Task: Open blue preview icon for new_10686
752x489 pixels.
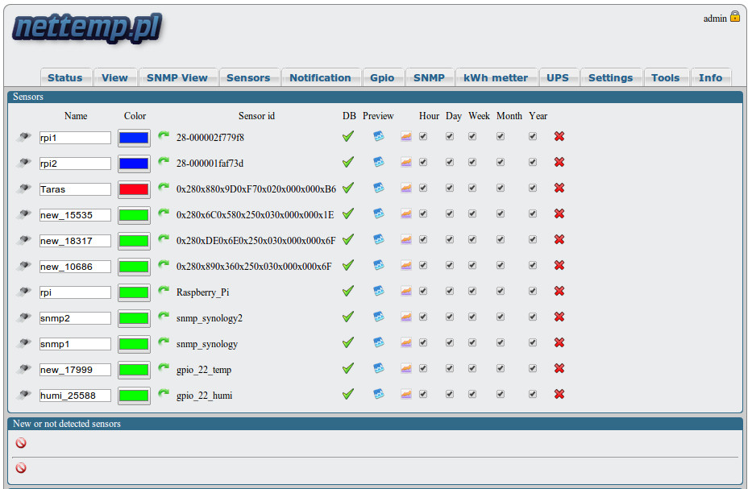Action: (379, 265)
